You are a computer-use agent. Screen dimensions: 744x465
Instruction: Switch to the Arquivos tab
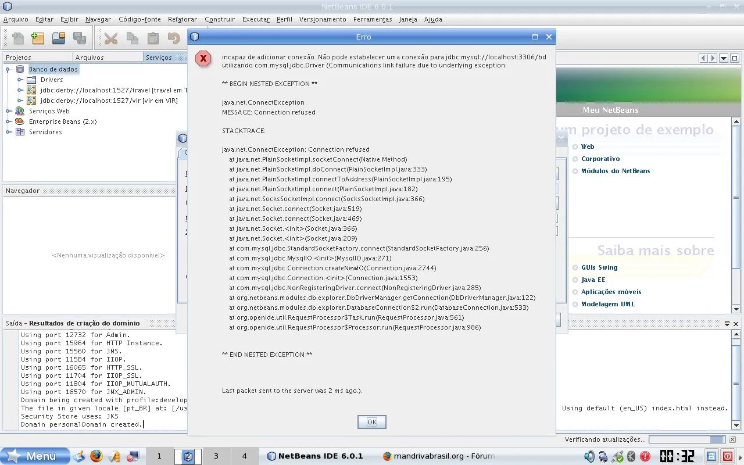tap(90, 58)
